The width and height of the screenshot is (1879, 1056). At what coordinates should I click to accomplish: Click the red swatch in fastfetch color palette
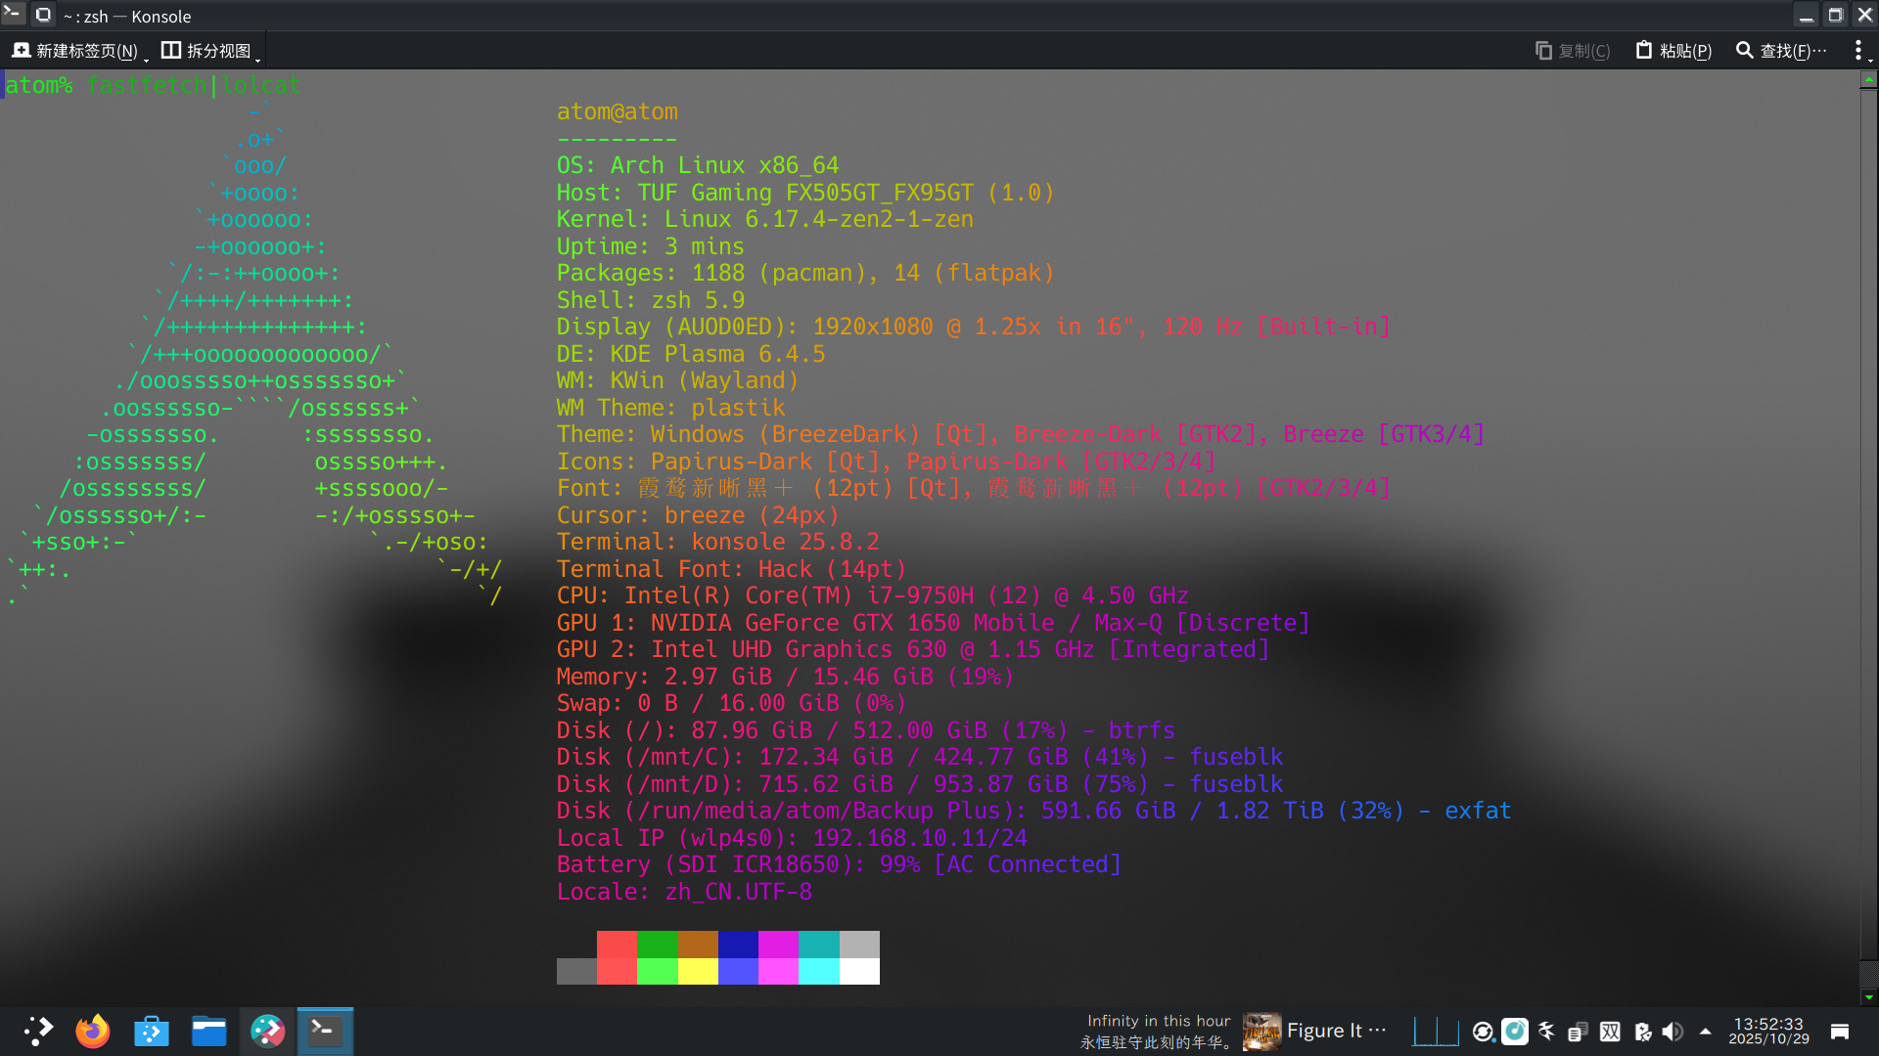618,946
